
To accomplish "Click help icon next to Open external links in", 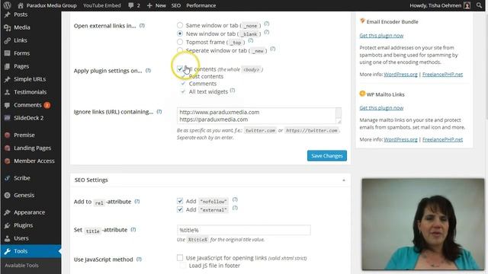I will coord(142,25).
